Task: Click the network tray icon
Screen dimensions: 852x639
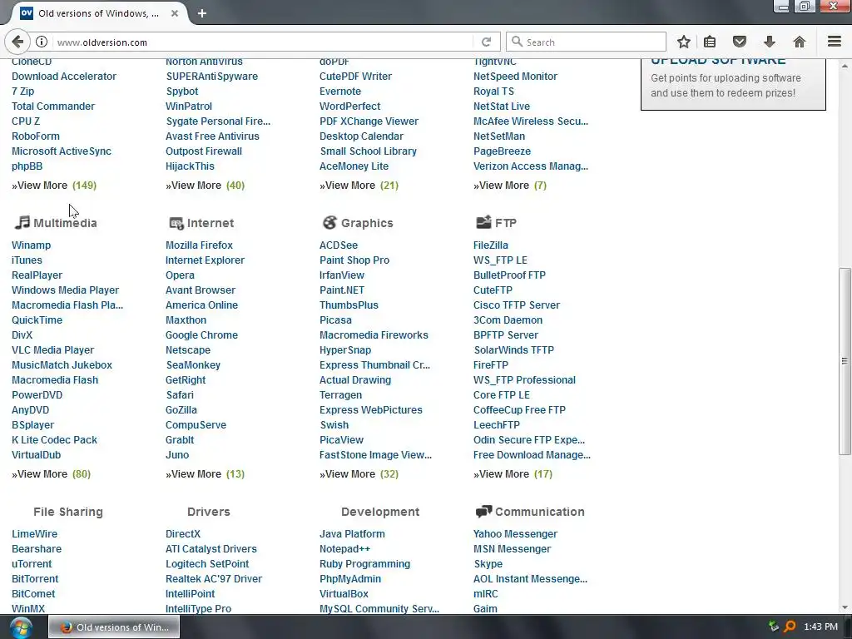Action: [774, 627]
